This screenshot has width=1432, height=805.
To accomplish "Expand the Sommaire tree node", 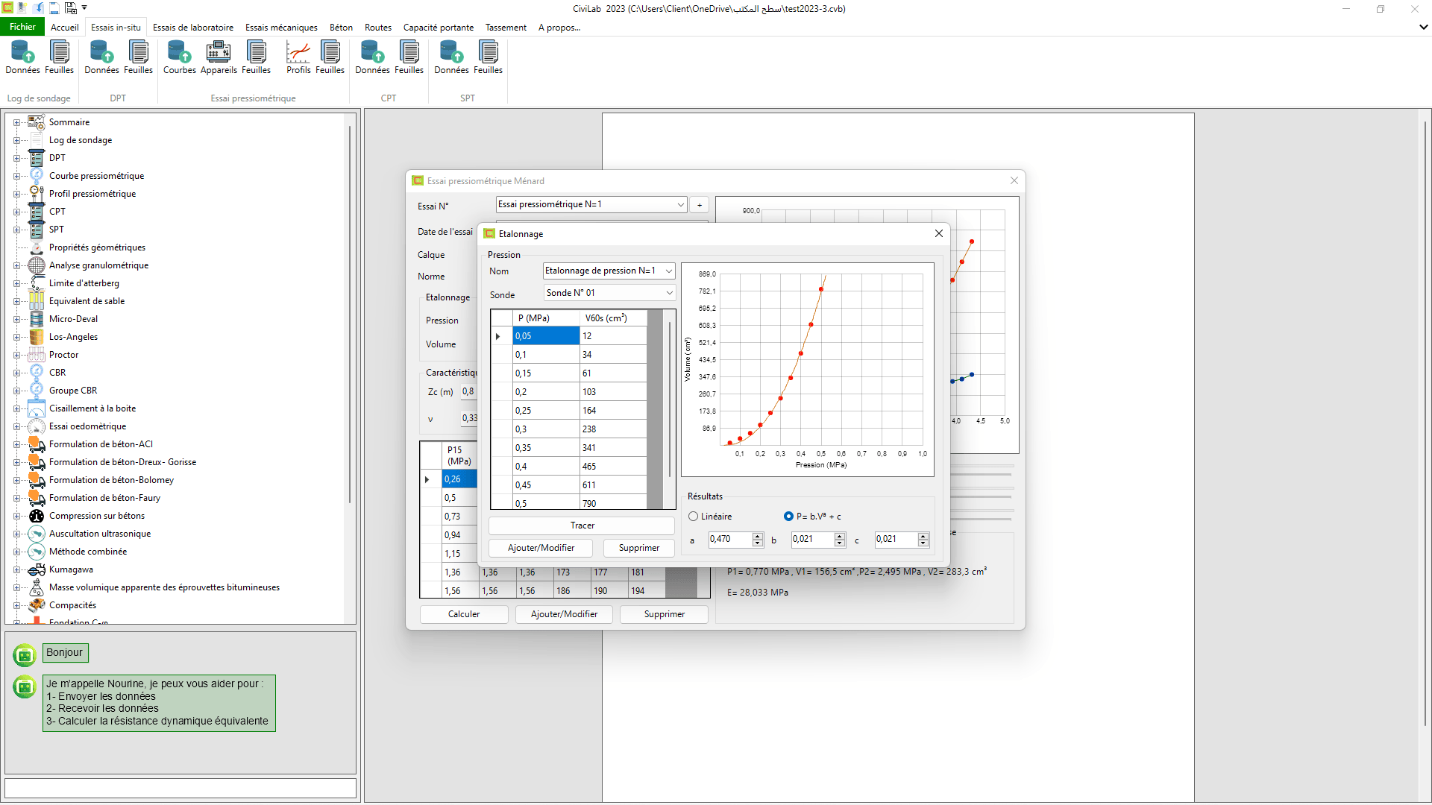I will pyautogui.click(x=16, y=122).
